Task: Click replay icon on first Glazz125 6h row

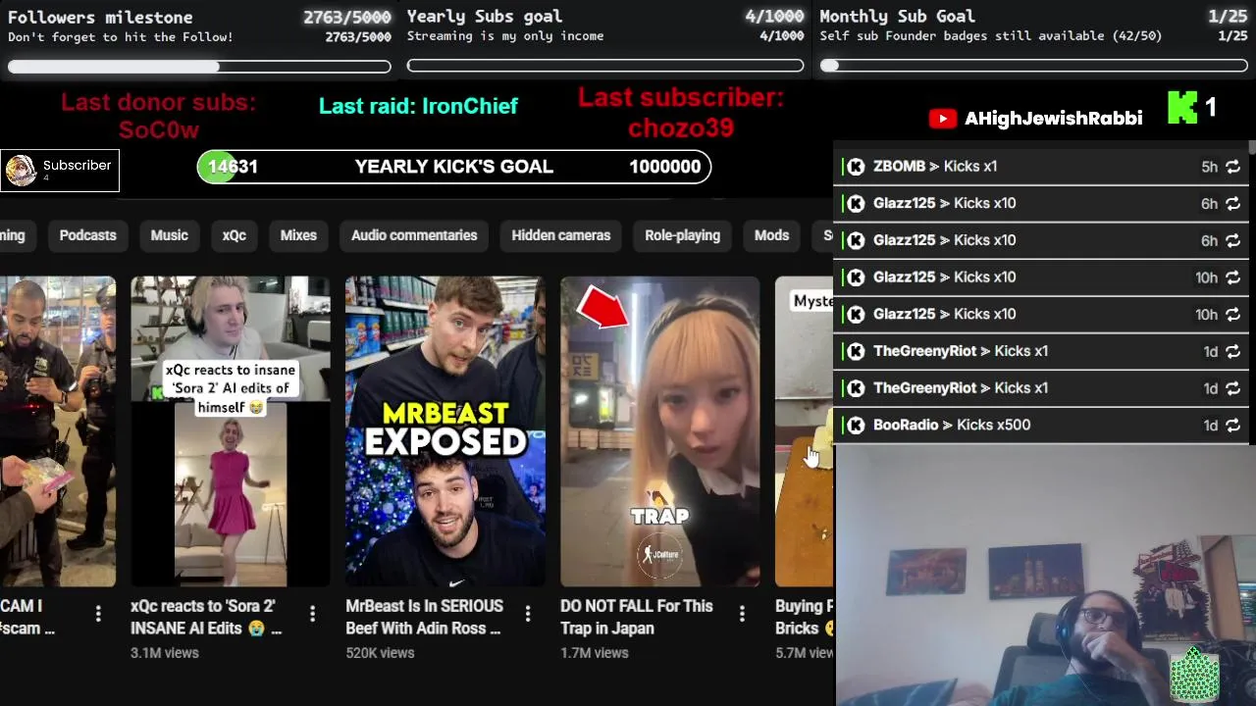Action: point(1233,204)
